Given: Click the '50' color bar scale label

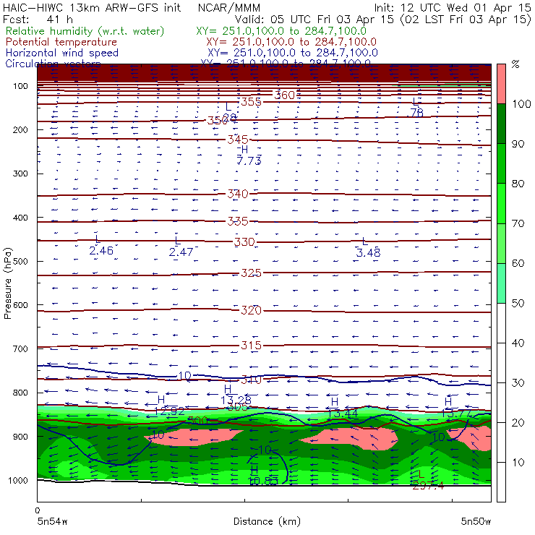Looking at the screenshot, I should click(518, 304).
